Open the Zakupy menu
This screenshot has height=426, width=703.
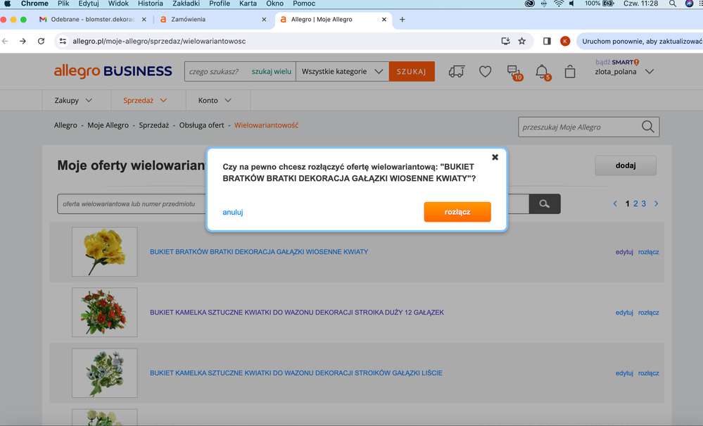[73, 101]
